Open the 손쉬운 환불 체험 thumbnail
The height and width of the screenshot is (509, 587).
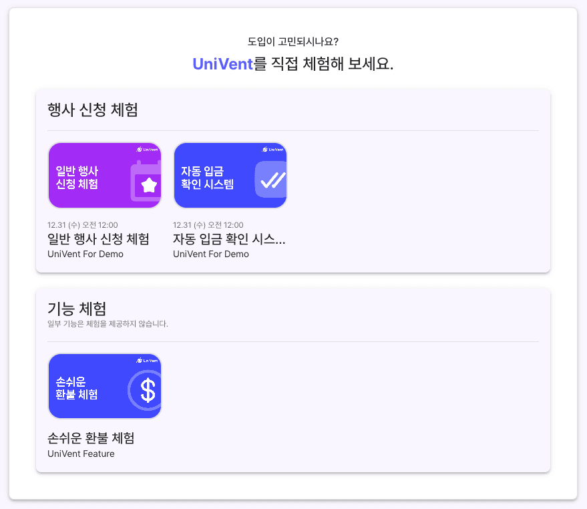pyautogui.click(x=105, y=386)
